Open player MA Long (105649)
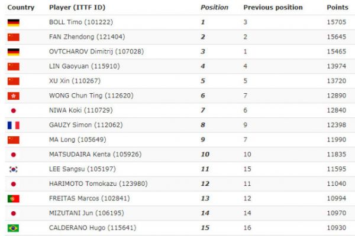355x236 pixels. click(78, 140)
